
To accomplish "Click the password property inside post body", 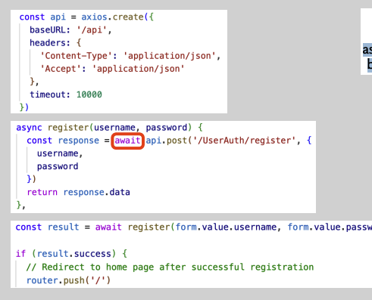I will pos(58,166).
